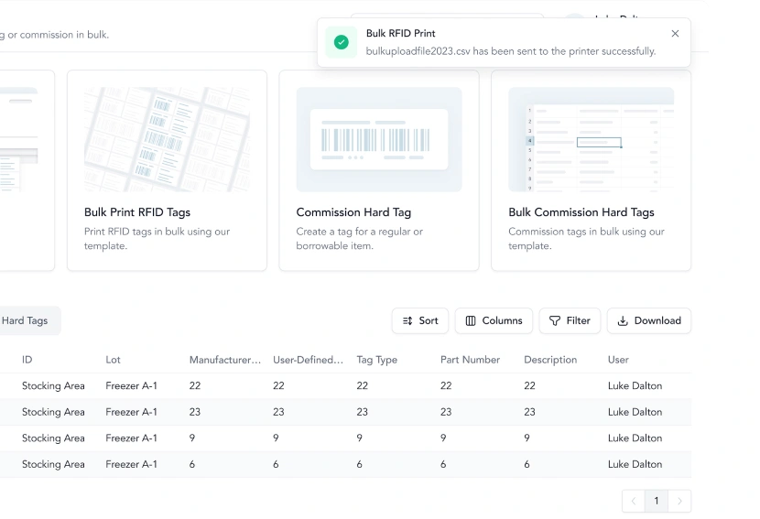Viewport: 760px width, 519px height.
Task: Click the User column header
Action: [x=618, y=360]
